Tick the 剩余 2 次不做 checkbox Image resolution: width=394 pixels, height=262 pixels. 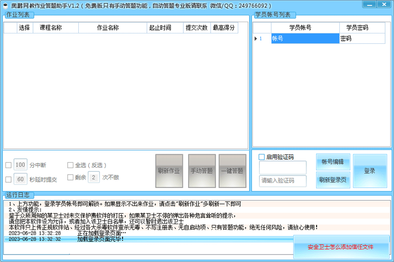point(70,177)
